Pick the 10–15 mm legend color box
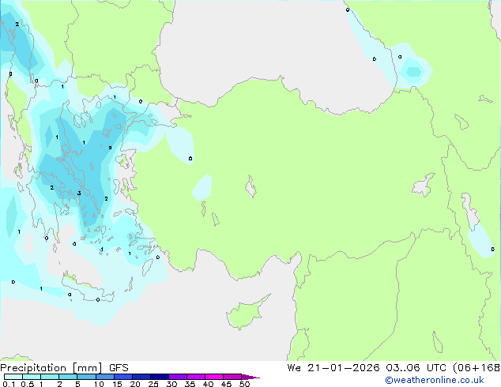Screen dimensions: 501x387 pos(105,377)
